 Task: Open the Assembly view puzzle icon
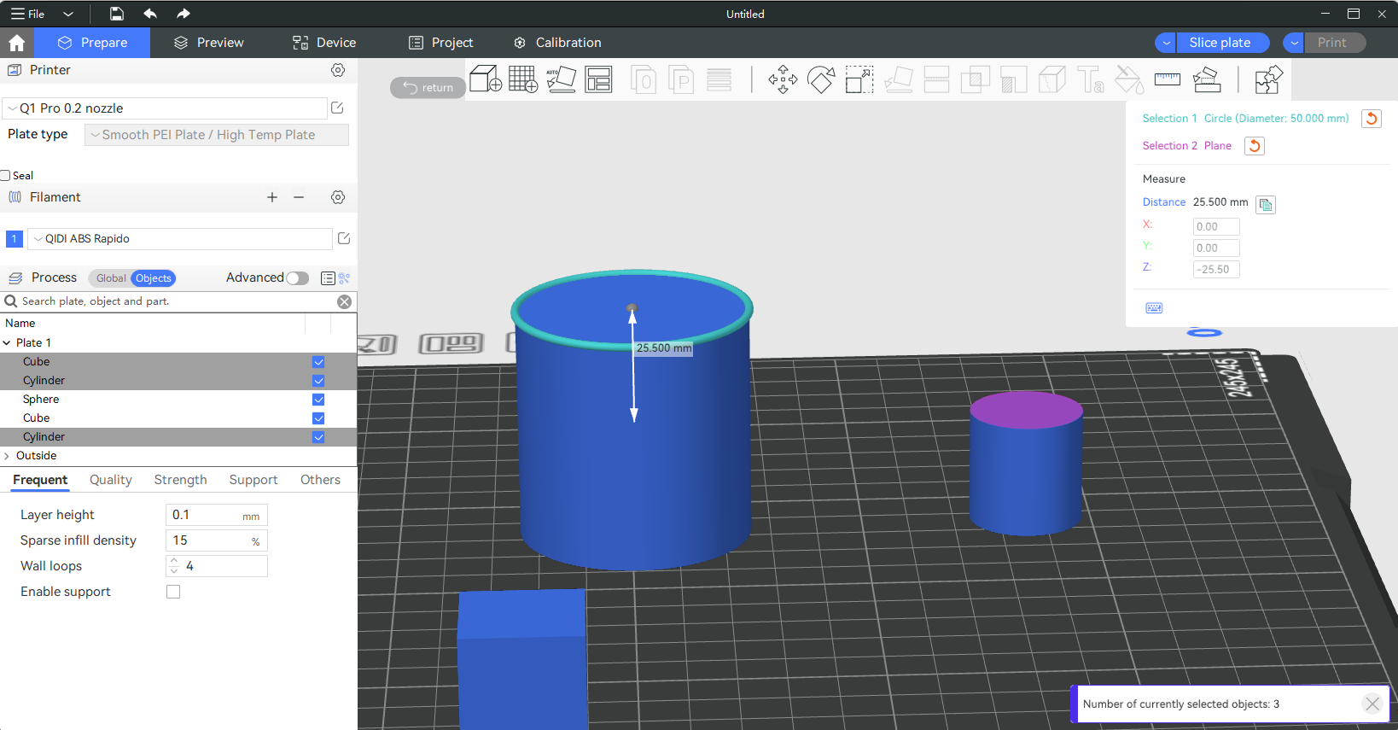[x=1268, y=80]
